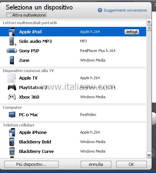
Task: Select the BlackBerry Bold entry
Action: (x=35, y=142)
